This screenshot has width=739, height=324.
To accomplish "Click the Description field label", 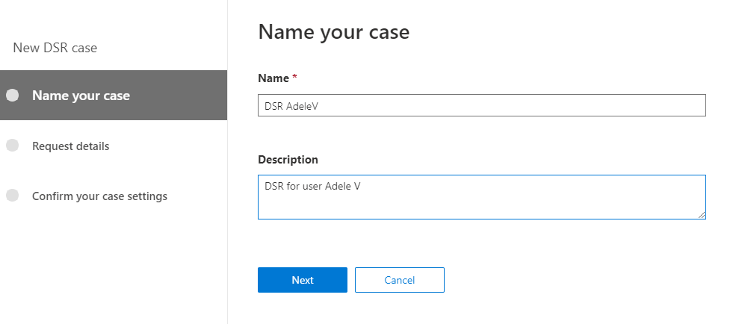I will [288, 160].
